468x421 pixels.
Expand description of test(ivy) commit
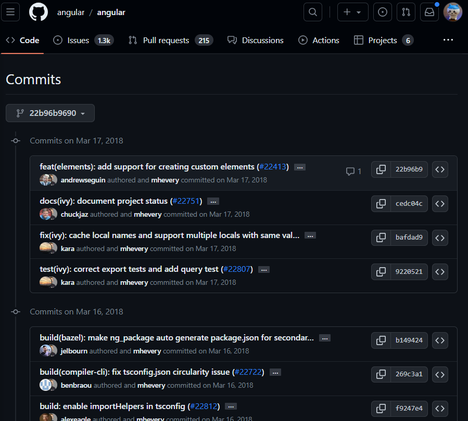point(264,270)
